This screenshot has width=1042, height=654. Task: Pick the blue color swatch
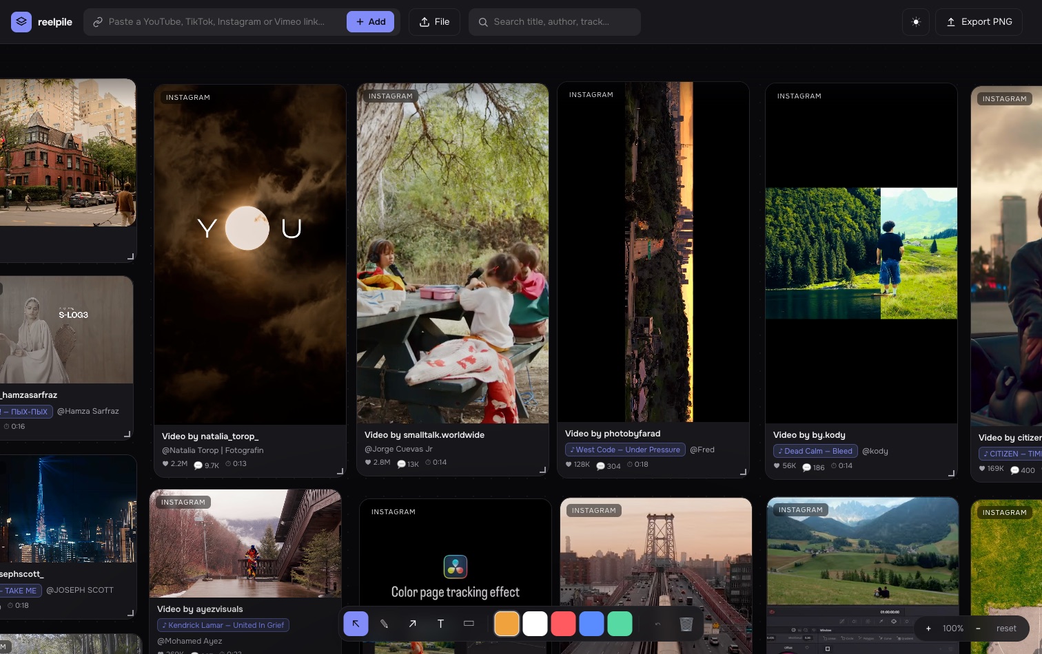[x=591, y=624]
